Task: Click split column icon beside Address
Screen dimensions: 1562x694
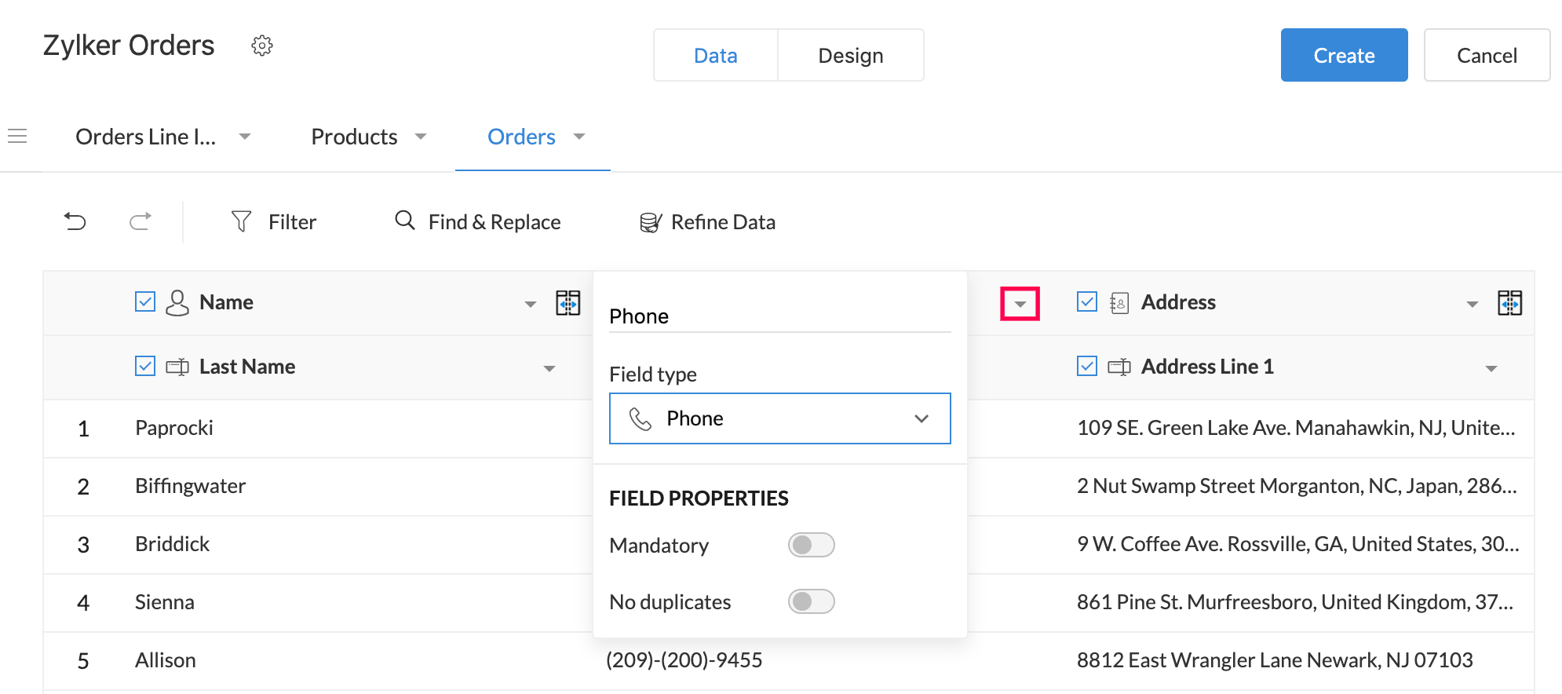Action: pos(1509,303)
